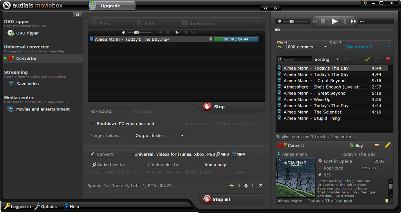Image resolution: width=401 pixels, height=213 pixels.
Task: Select Aimee Mann - Stupid Thing track
Action: pyautogui.click(x=332, y=118)
